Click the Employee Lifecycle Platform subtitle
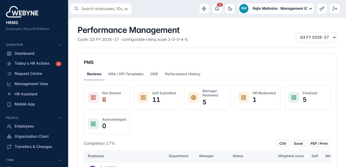 click(28, 29)
